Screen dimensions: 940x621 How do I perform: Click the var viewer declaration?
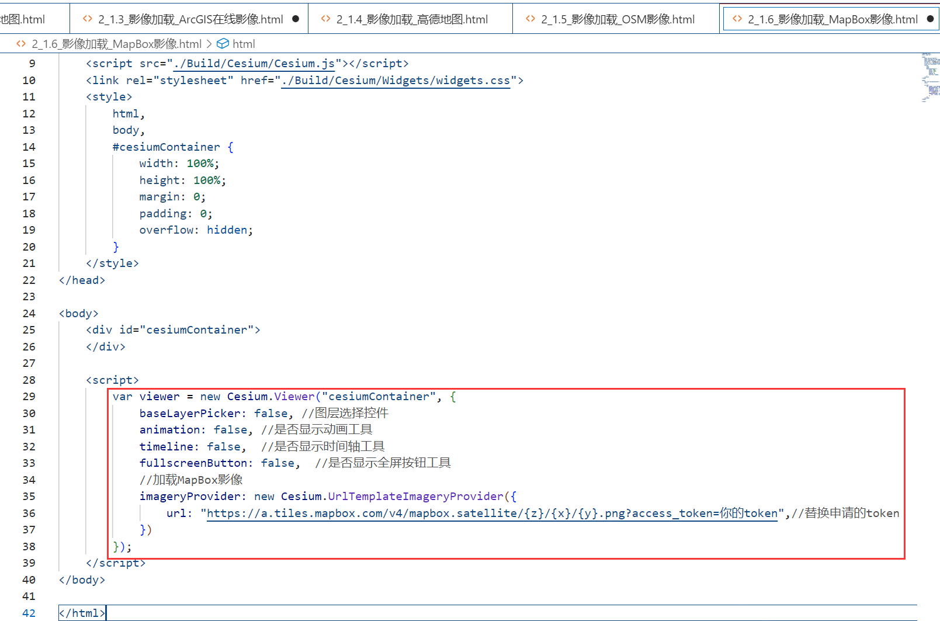point(146,397)
